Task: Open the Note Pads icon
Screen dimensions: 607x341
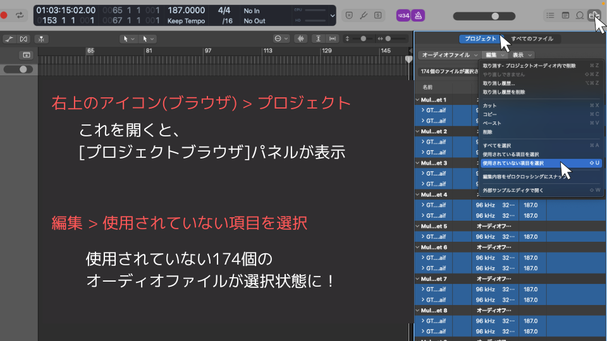Action: tap(565, 15)
